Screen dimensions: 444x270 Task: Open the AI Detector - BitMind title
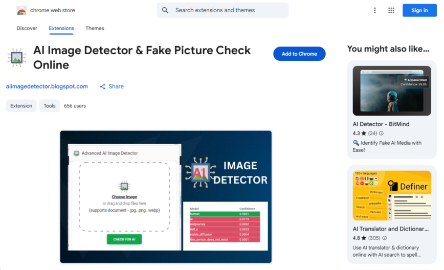(x=381, y=124)
